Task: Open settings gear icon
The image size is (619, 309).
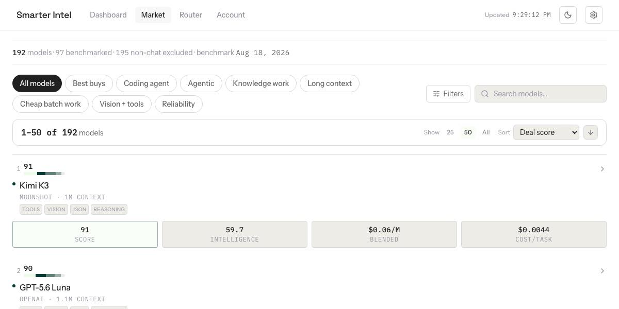Action: 594,15
